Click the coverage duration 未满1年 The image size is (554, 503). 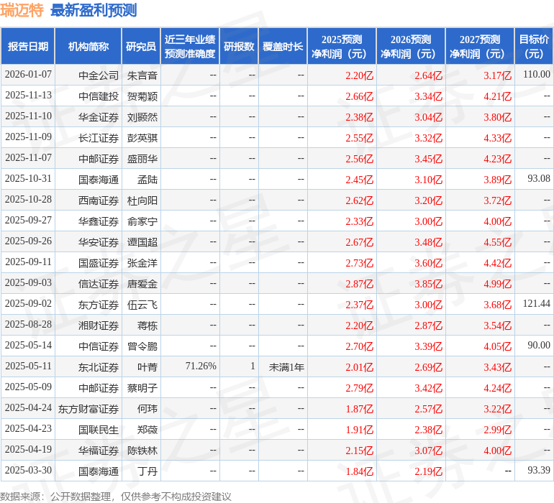[286, 366]
